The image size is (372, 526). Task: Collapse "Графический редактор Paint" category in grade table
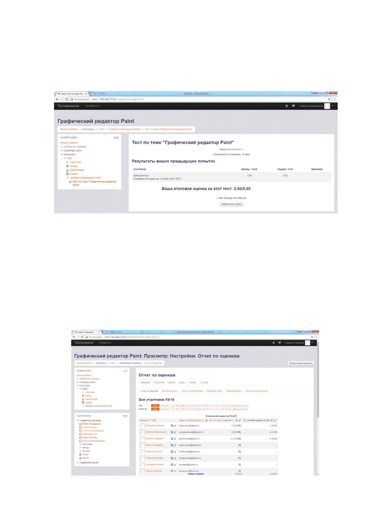(x=236, y=416)
